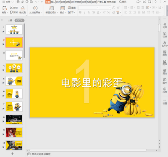
Task: Click the horizontal scrollbar below slide
Action: pos(88,150)
